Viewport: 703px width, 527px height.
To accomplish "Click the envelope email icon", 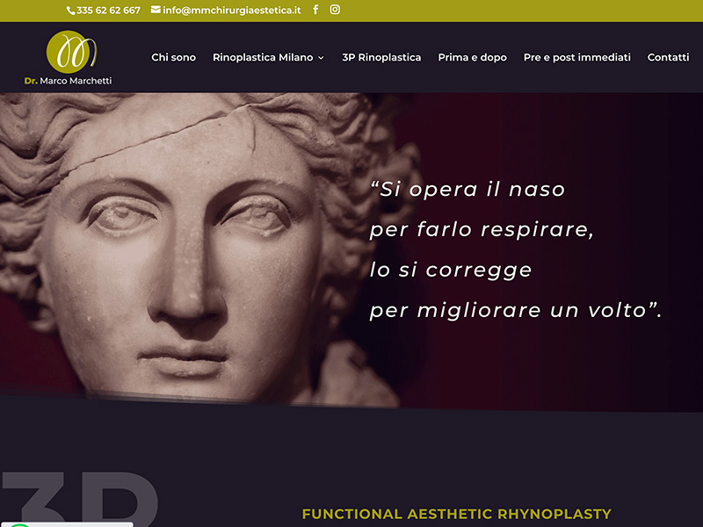I will [x=156, y=10].
